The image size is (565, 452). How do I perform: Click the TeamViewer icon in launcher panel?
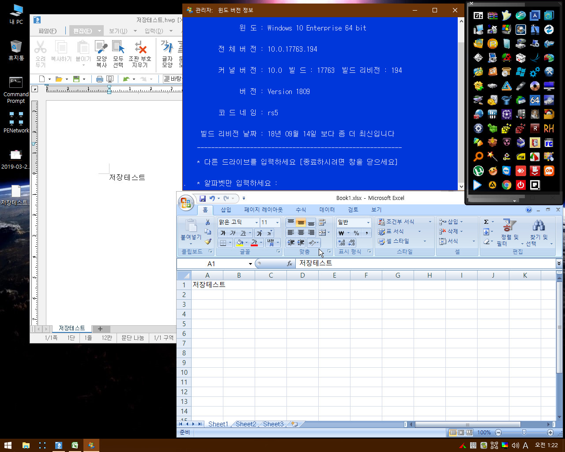point(507,171)
